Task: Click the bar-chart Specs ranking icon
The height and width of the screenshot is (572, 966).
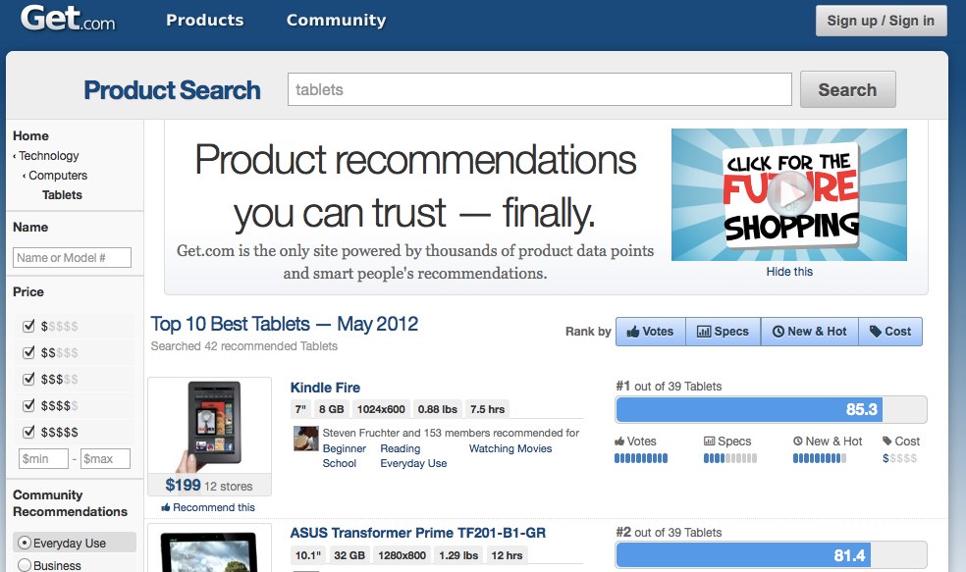Action: [x=704, y=331]
